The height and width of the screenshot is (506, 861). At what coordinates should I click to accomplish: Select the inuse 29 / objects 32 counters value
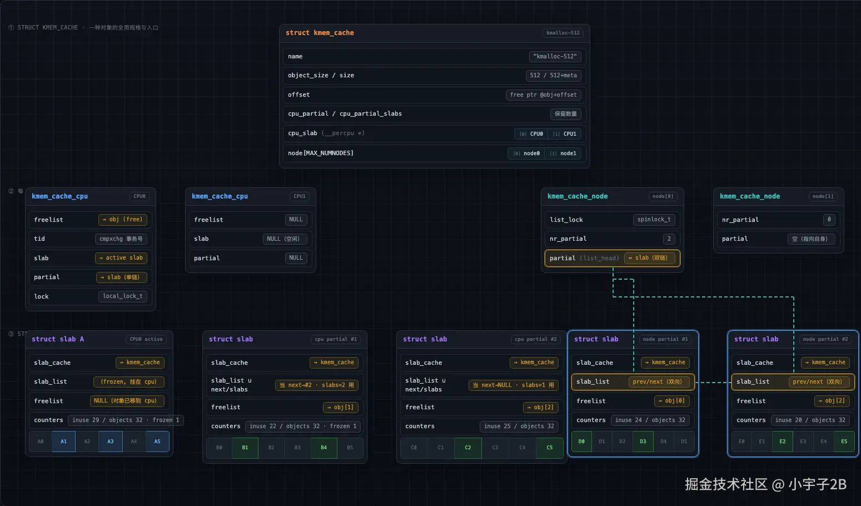tap(126, 420)
